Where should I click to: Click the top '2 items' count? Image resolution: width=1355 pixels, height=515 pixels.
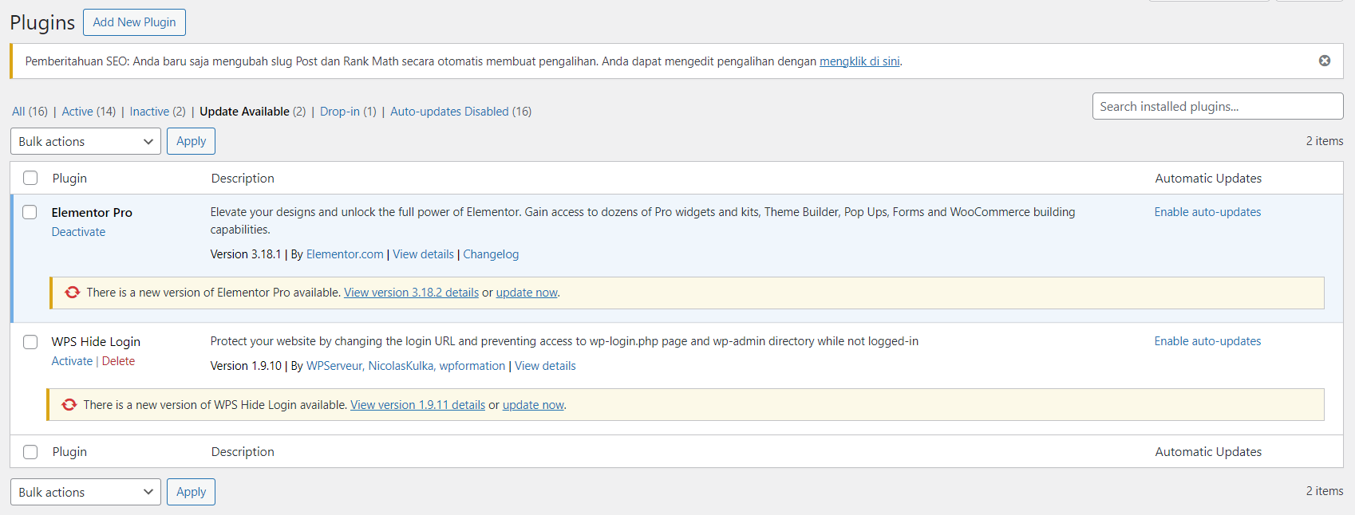pos(1325,141)
